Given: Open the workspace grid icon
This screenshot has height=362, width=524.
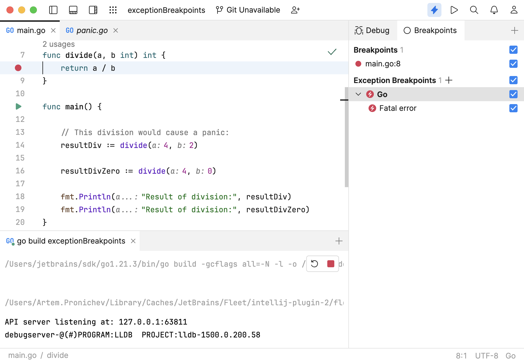Looking at the screenshot, I should coord(113,10).
